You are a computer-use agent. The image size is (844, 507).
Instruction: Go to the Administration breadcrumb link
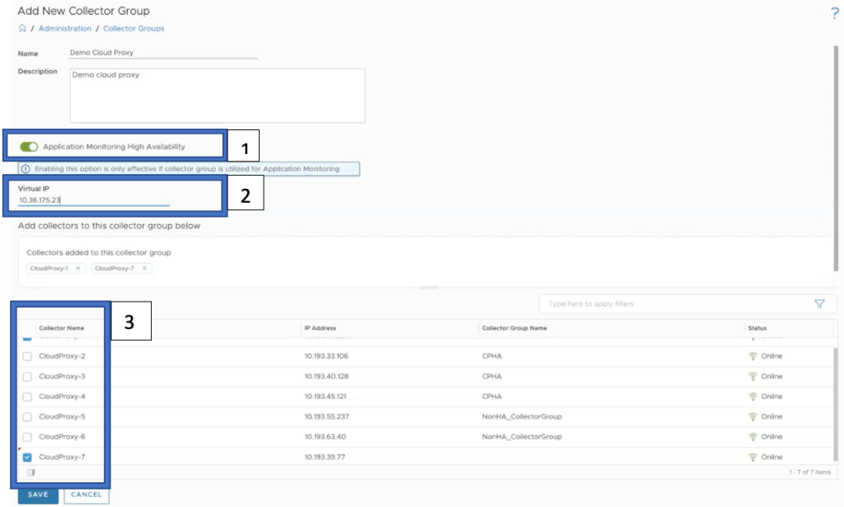pos(65,29)
